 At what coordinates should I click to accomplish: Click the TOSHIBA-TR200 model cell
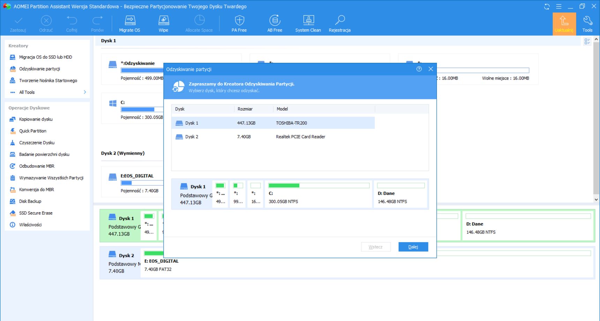(x=292, y=123)
